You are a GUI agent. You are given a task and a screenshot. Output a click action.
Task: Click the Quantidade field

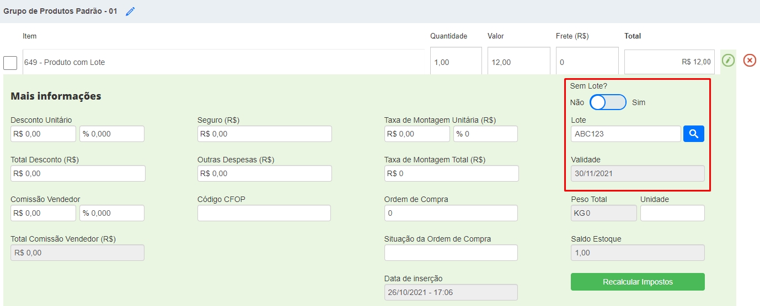click(456, 62)
